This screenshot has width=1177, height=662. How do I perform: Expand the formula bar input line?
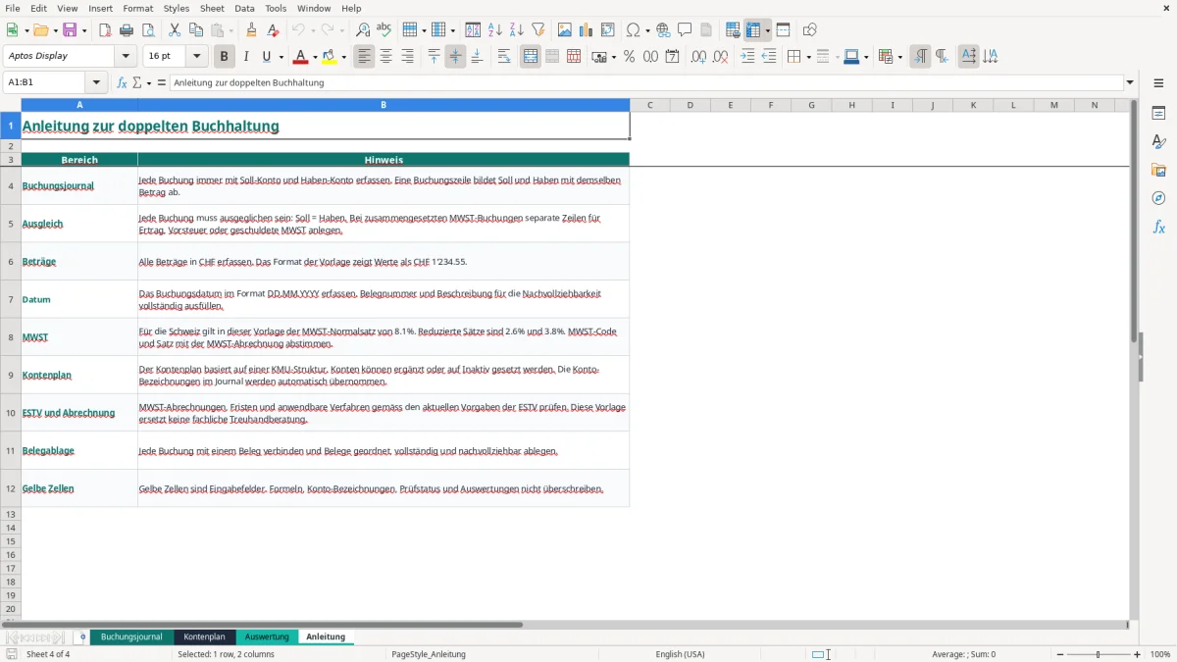pyautogui.click(x=1130, y=83)
